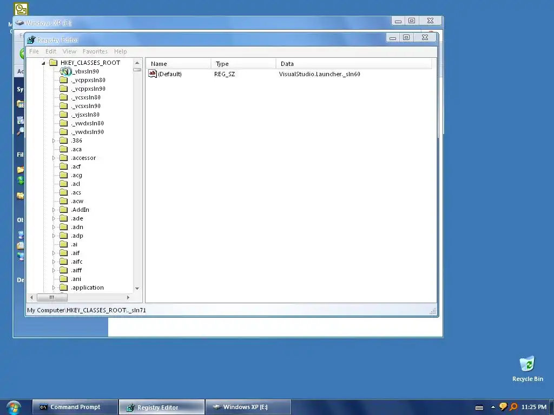Click the Registry Editor title bar icon
554x415 pixels.
tap(31, 39)
